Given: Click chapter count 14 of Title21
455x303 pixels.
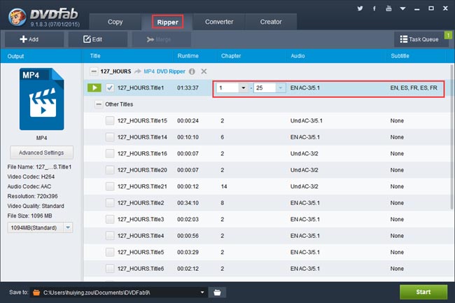Looking at the screenshot, I should click(x=224, y=186).
